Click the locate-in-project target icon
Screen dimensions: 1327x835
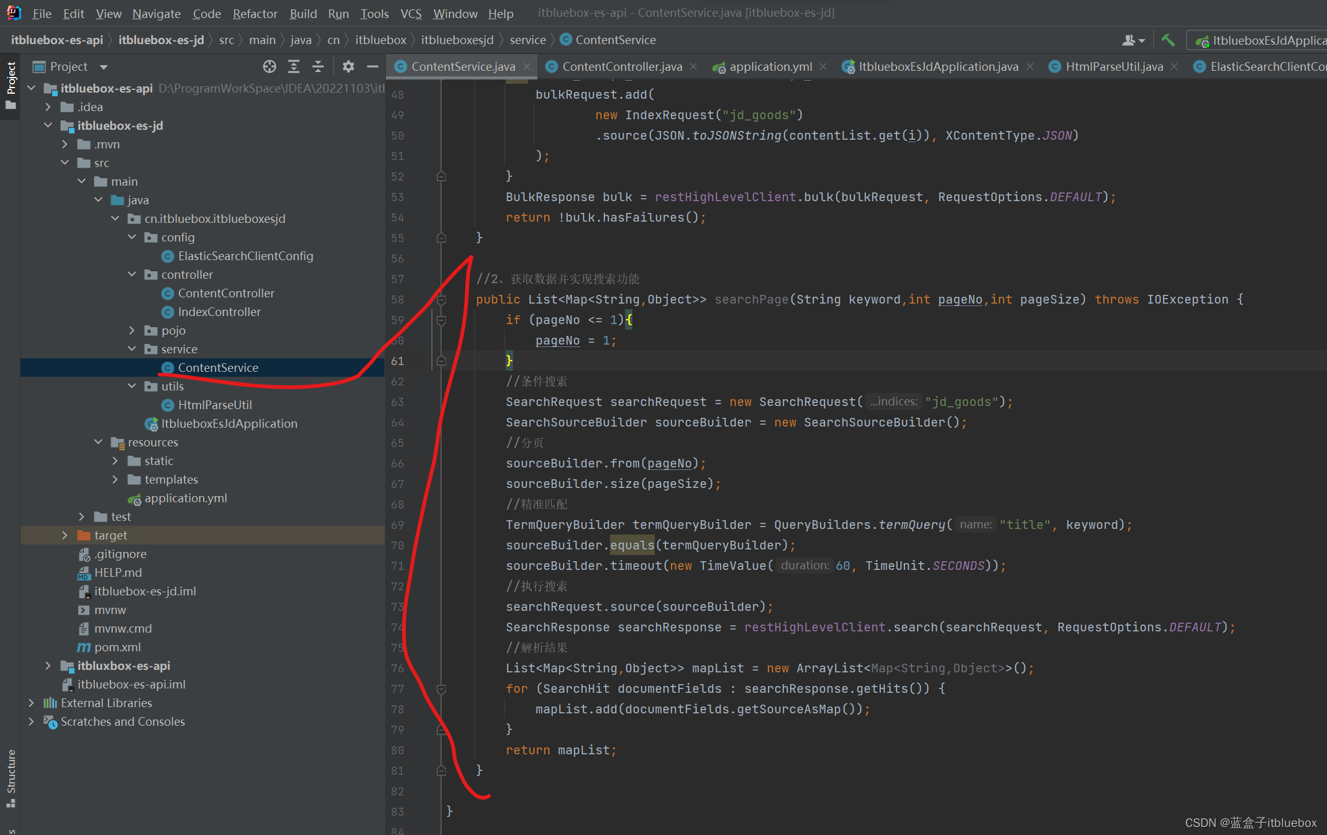(269, 66)
